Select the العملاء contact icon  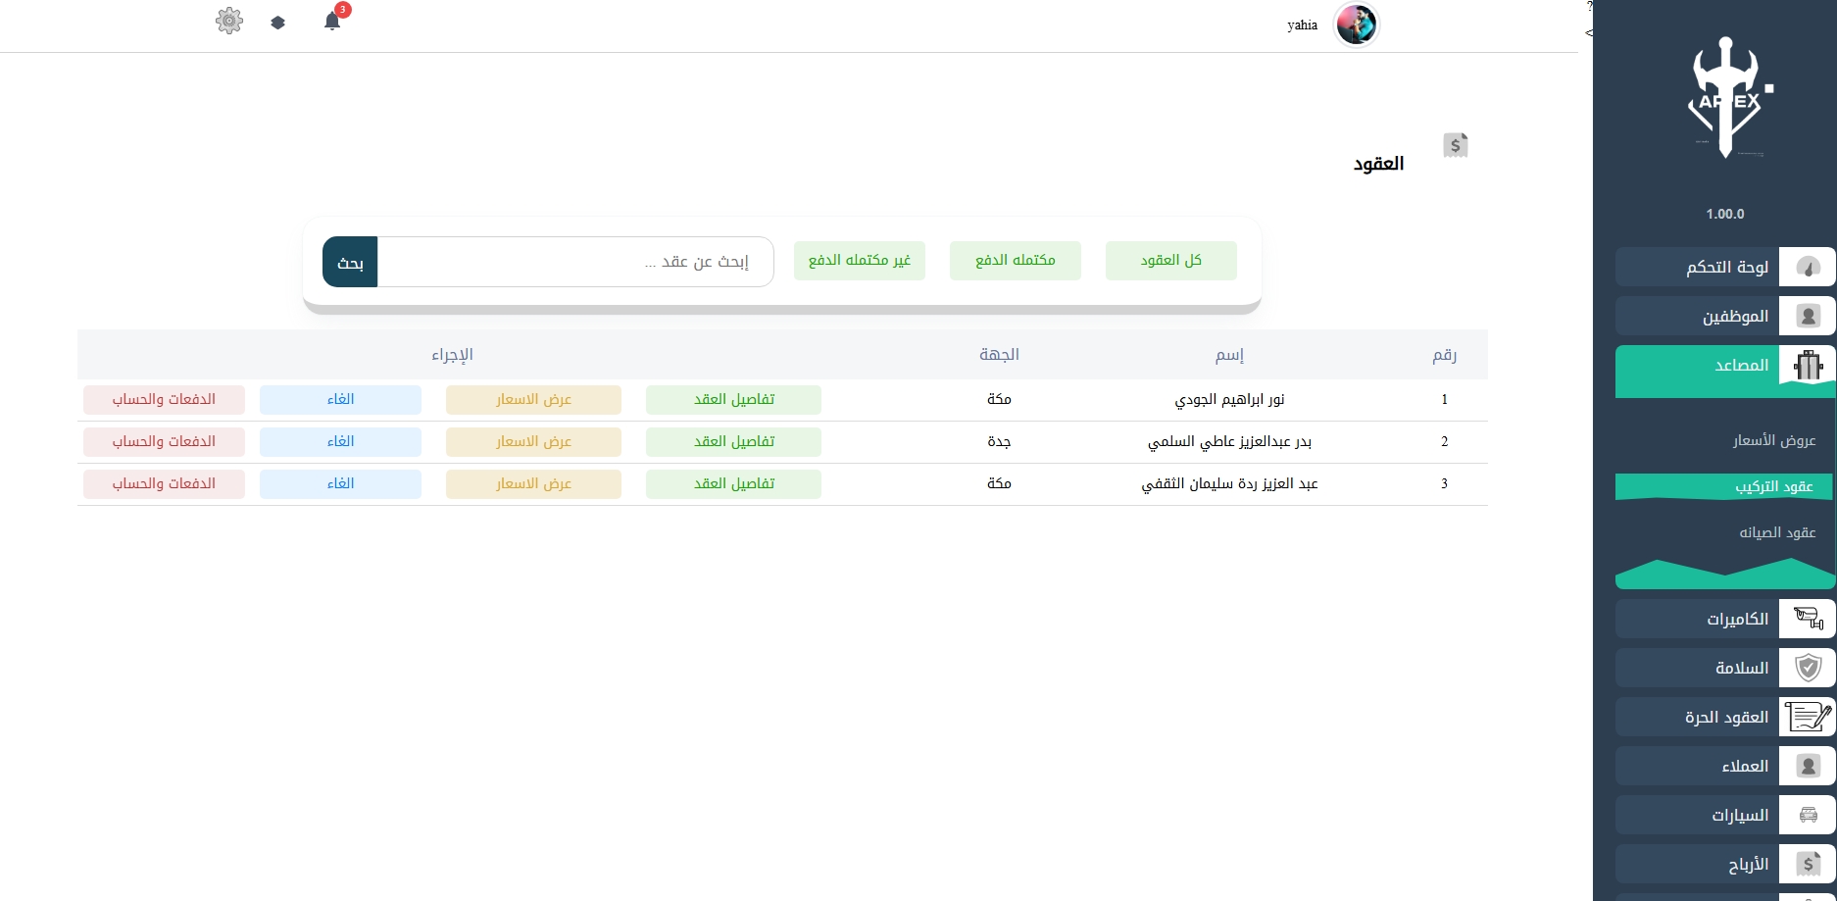tap(1807, 766)
